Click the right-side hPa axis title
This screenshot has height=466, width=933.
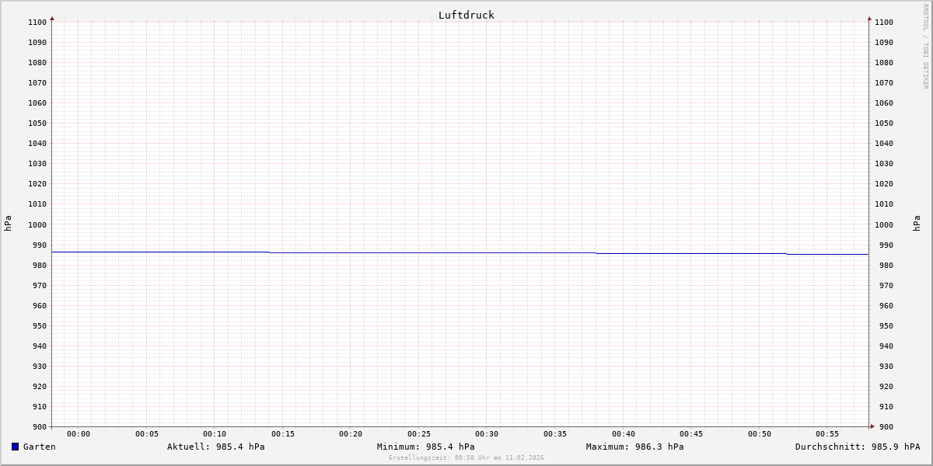click(x=917, y=223)
